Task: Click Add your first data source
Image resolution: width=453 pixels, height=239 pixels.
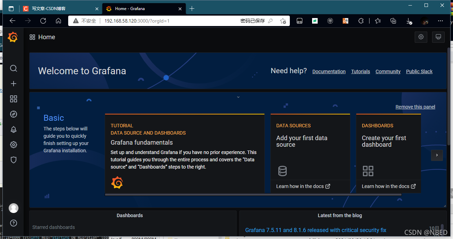Action: click(302, 141)
